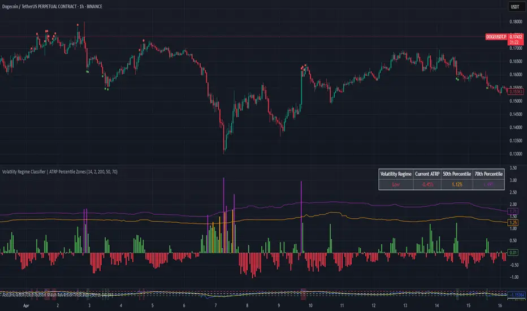This screenshot has width=527, height=311.
Task: Click the date 5 on the time axis
Action: [x=152, y=305]
